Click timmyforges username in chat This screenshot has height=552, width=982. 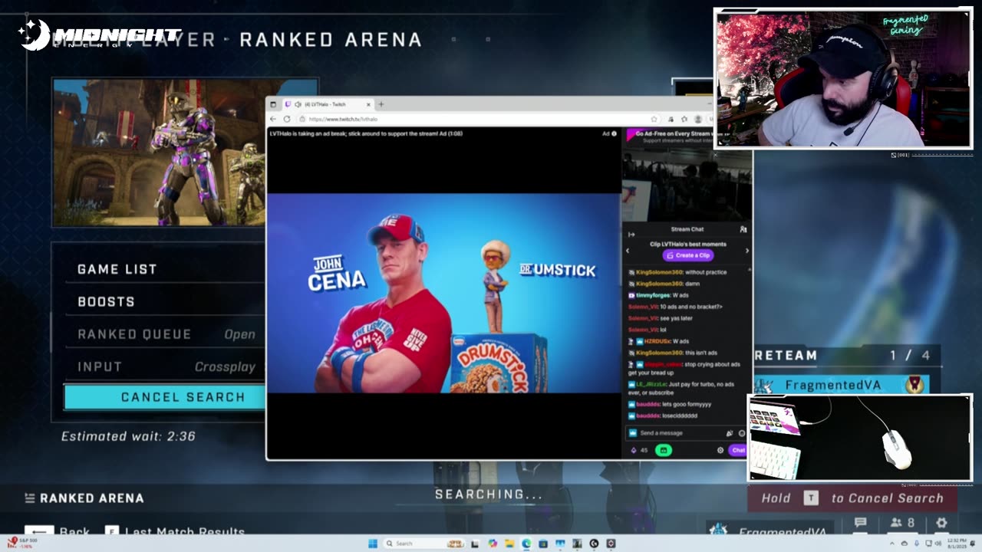pos(653,295)
